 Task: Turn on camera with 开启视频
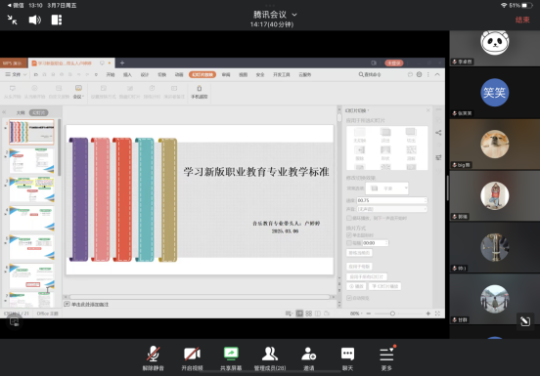point(192,358)
